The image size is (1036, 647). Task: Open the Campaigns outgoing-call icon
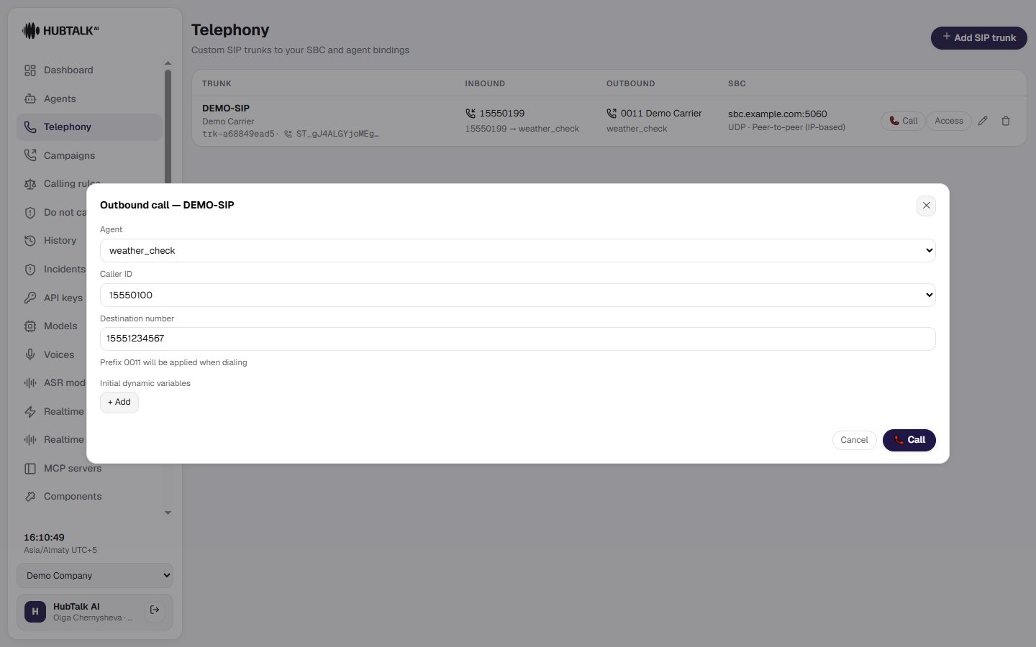30,155
